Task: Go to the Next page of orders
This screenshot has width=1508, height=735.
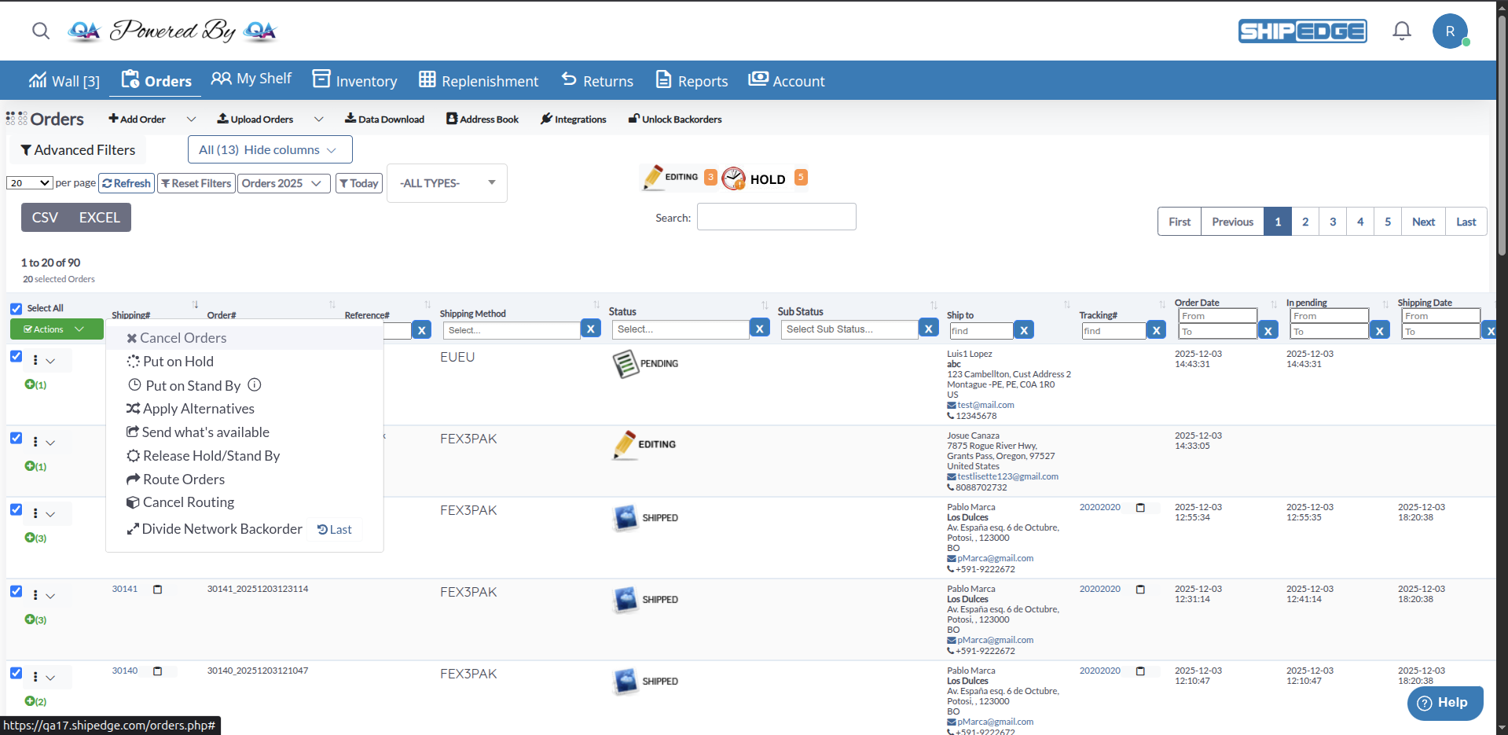Action: coord(1422,222)
